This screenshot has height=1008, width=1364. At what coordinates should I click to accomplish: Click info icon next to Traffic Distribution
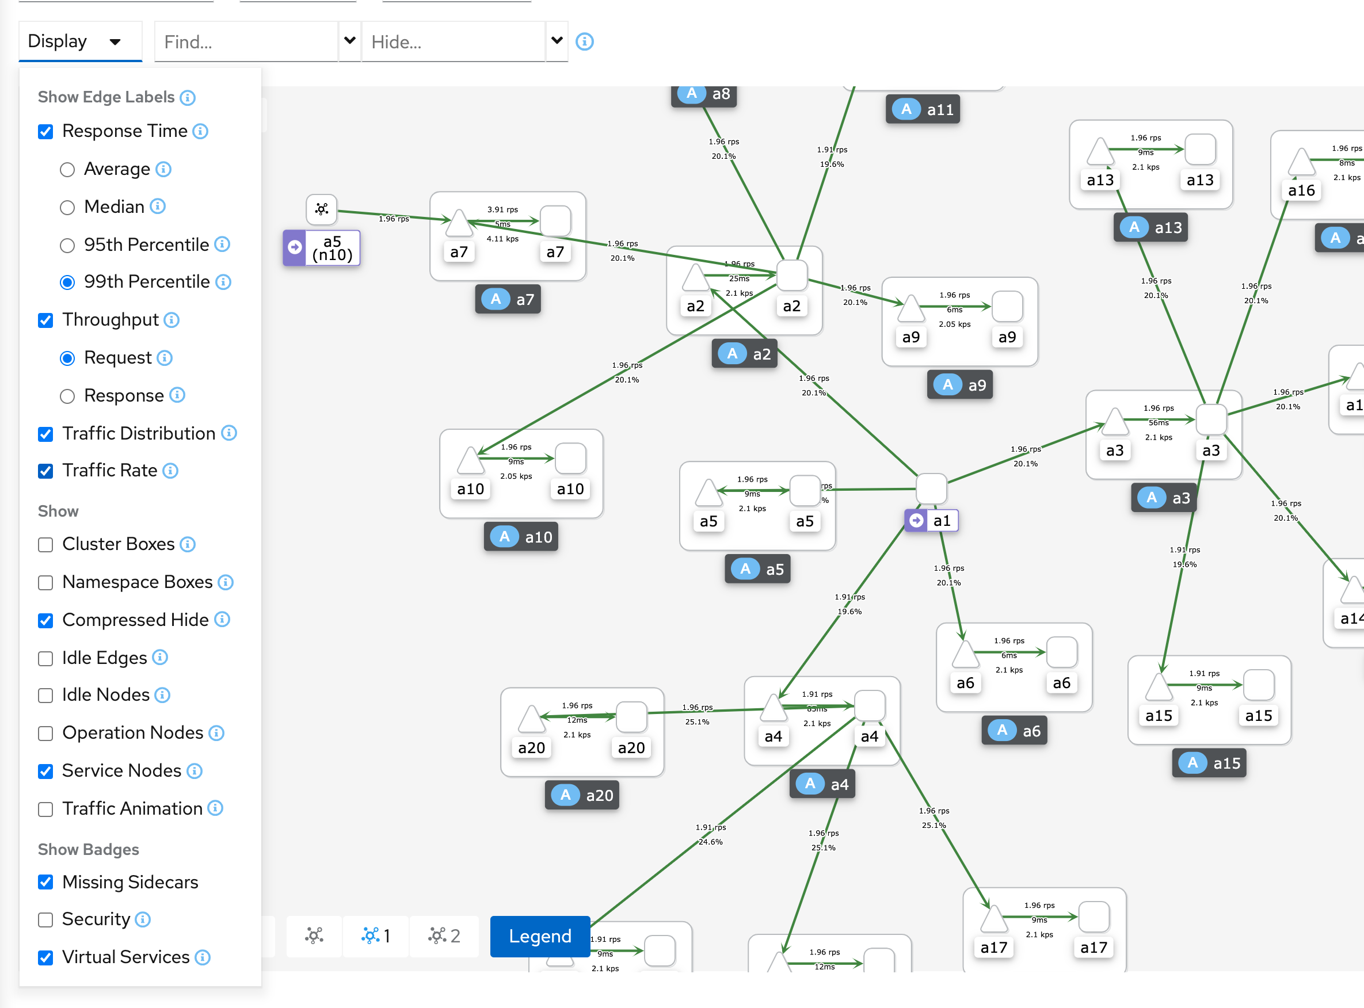(x=229, y=433)
